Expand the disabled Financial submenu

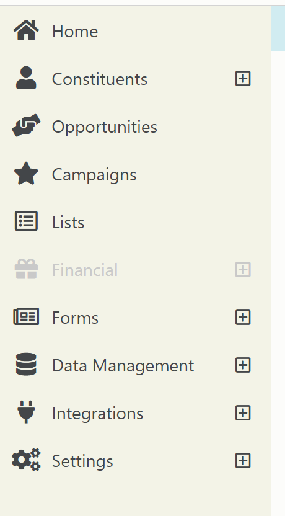tap(243, 270)
